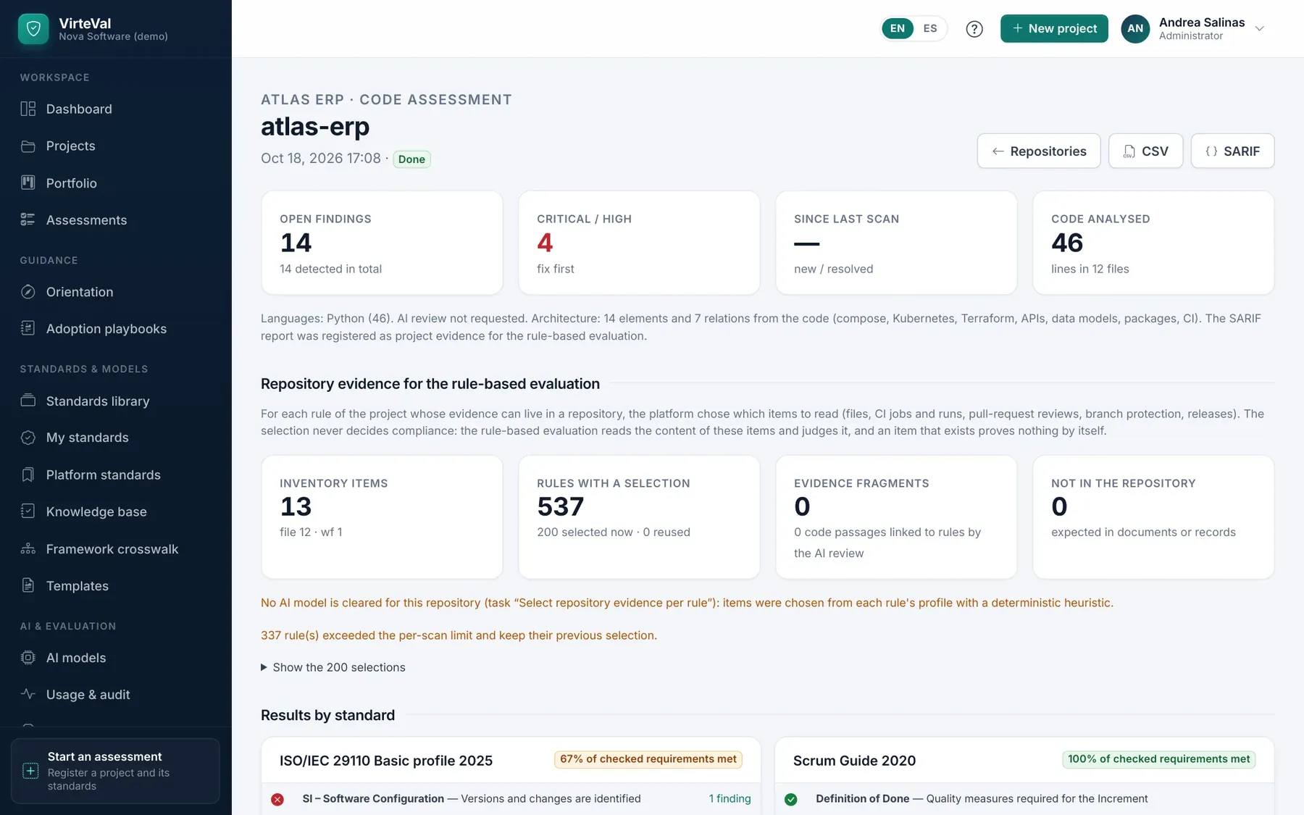Click the New project button
Viewport: 1304px width, 815px height.
(1054, 28)
